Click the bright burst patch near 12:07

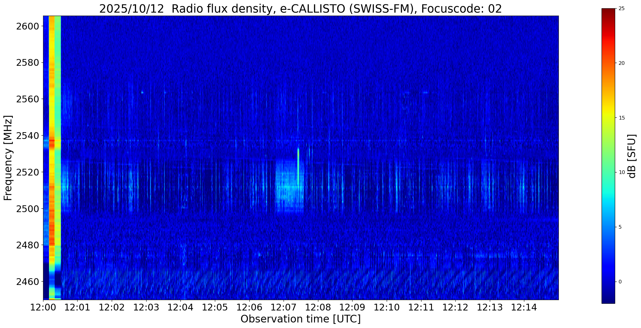pos(289,186)
